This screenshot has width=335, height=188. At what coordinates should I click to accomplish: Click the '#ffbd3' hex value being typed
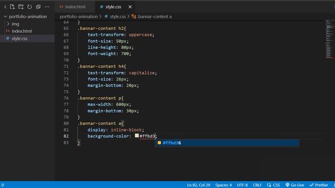coord(147,136)
